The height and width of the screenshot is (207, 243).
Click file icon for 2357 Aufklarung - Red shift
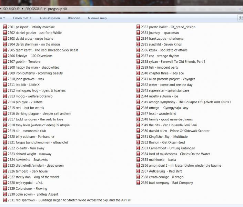(138, 171)
